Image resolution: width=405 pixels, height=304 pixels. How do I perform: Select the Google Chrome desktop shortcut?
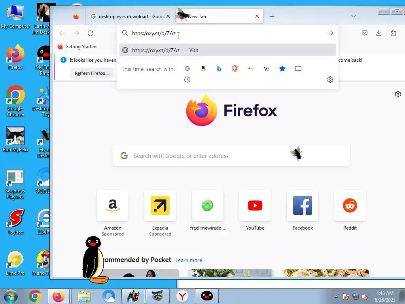click(15, 101)
